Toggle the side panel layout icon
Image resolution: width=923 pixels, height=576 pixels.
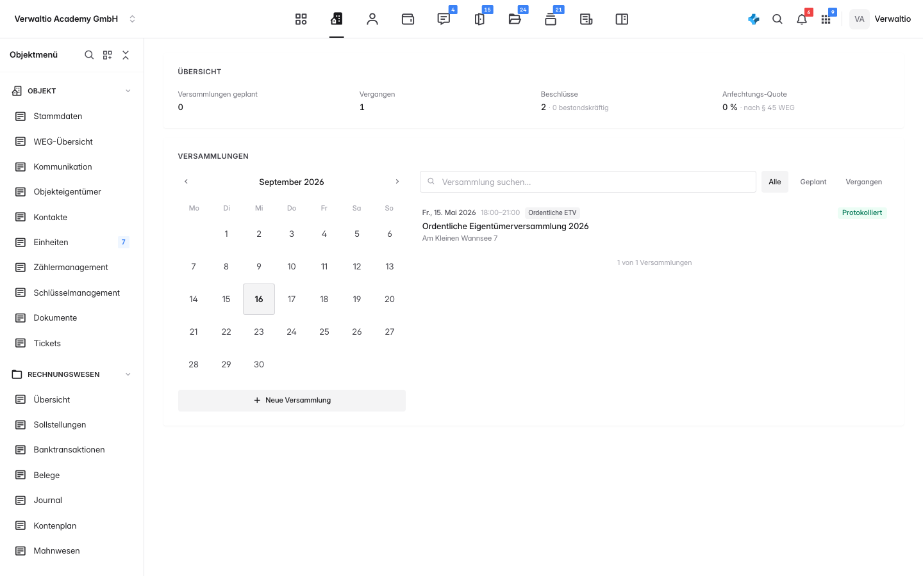click(x=622, y=19)
